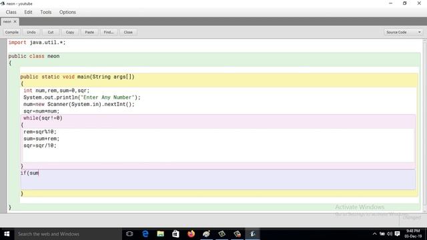Screen dimensions: 427x240
Task: Click the Copy button
Action: pos(70,32)
